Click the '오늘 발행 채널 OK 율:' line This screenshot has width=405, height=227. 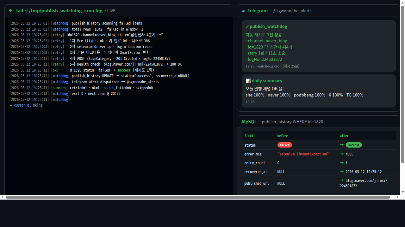tap(265, 89)
